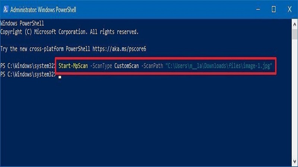The height and width of the screenshot is (167, 298).
Task: Click the Windows PowerShell header line
Action: point(22,24)
